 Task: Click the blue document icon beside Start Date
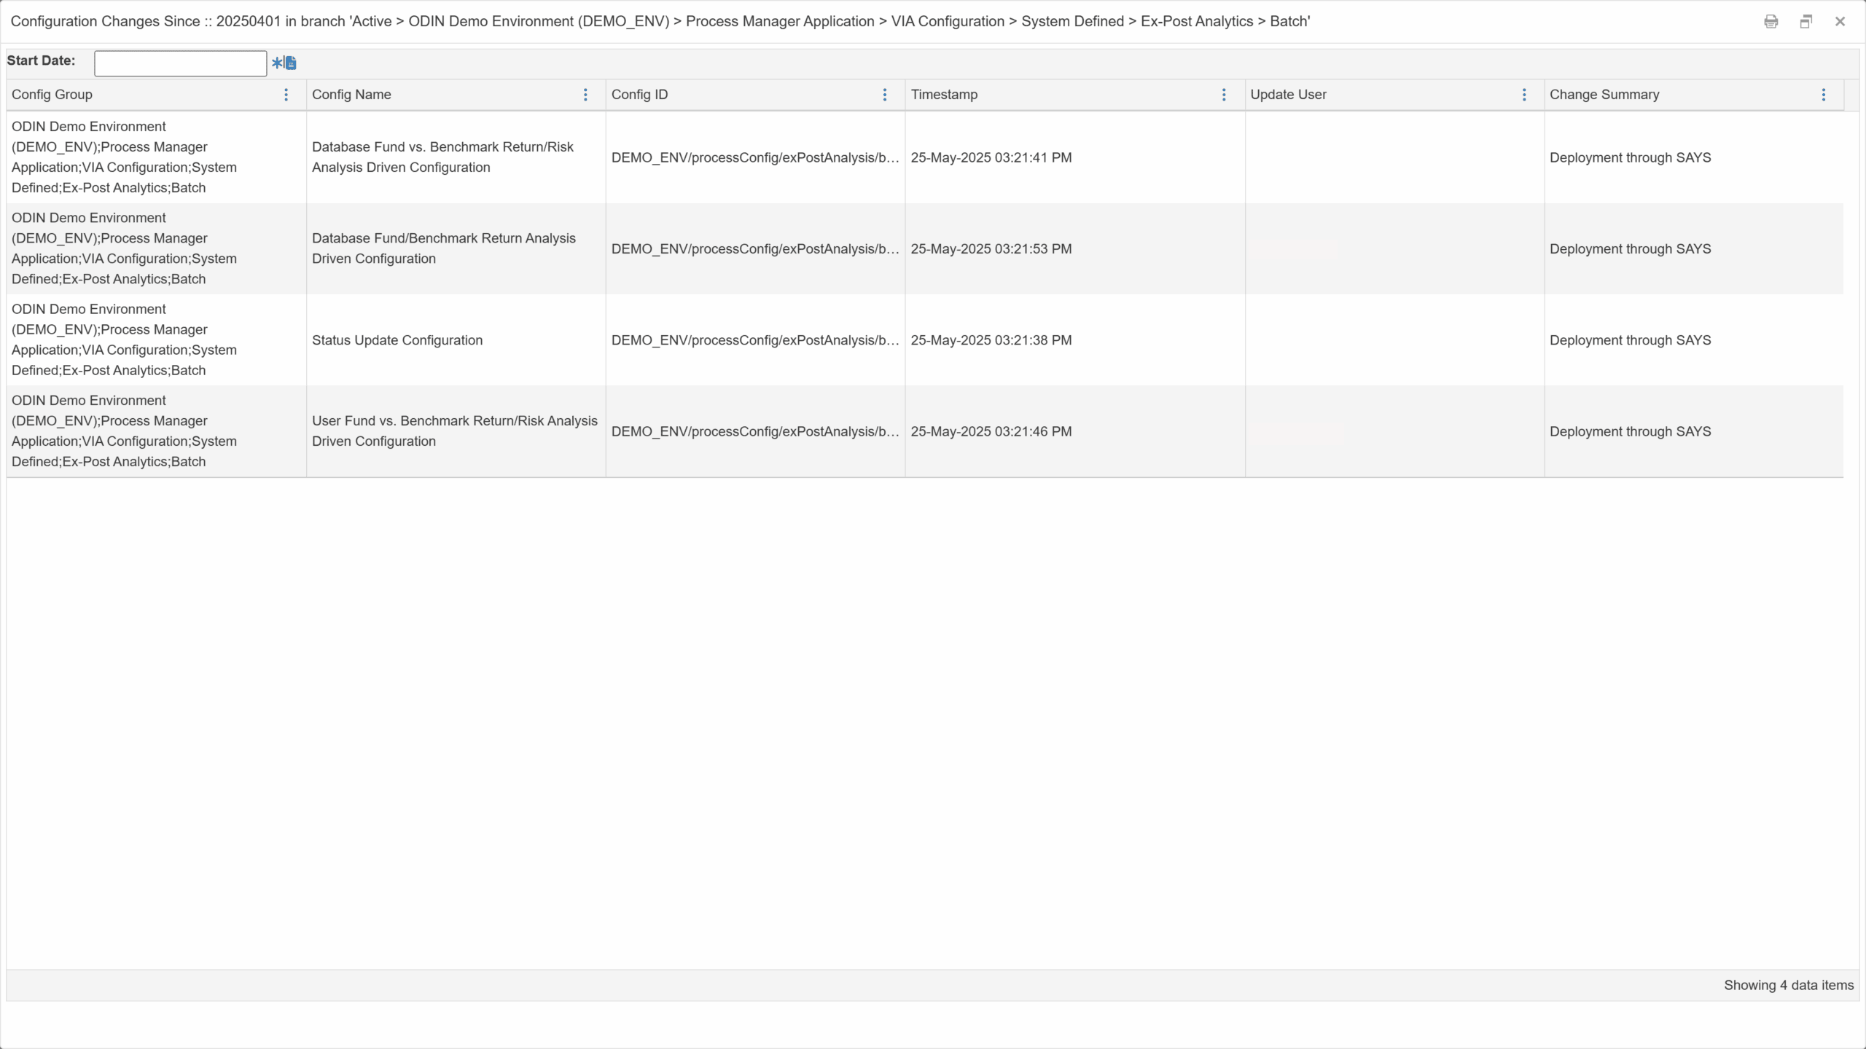tap(291, 63)
